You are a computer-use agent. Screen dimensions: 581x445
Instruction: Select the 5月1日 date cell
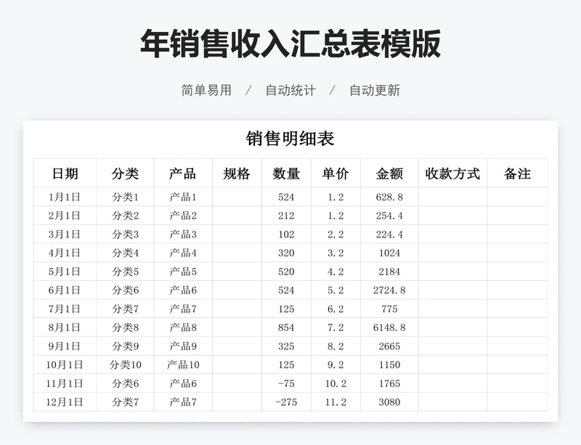[x=65, y=272]
